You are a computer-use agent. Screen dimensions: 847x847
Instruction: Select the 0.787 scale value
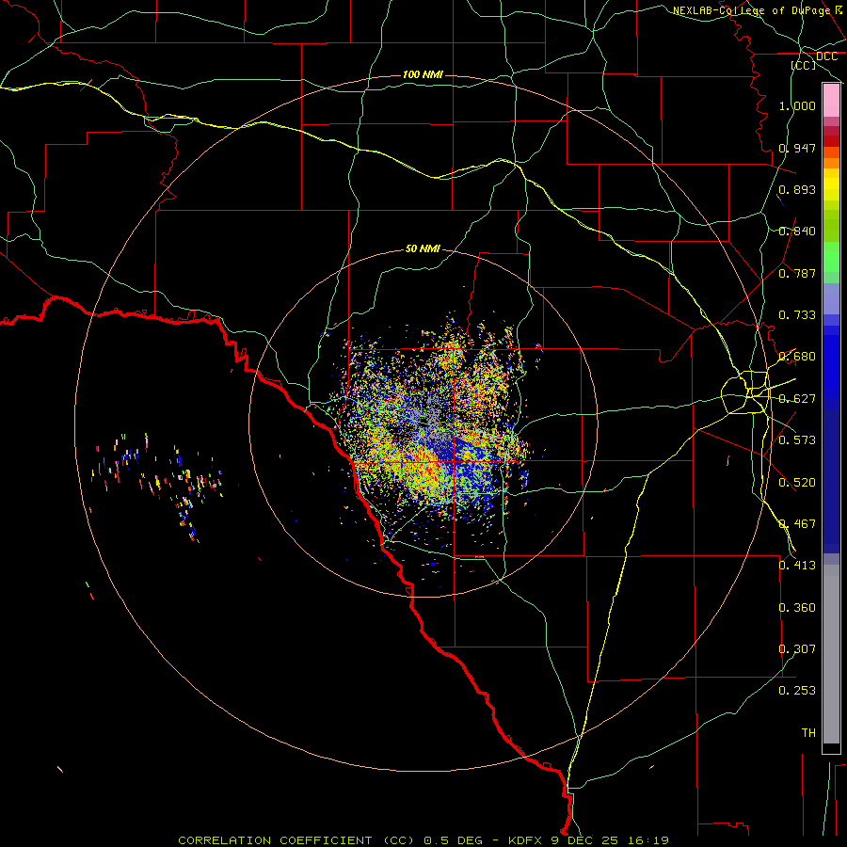click(x=797, y=273)
